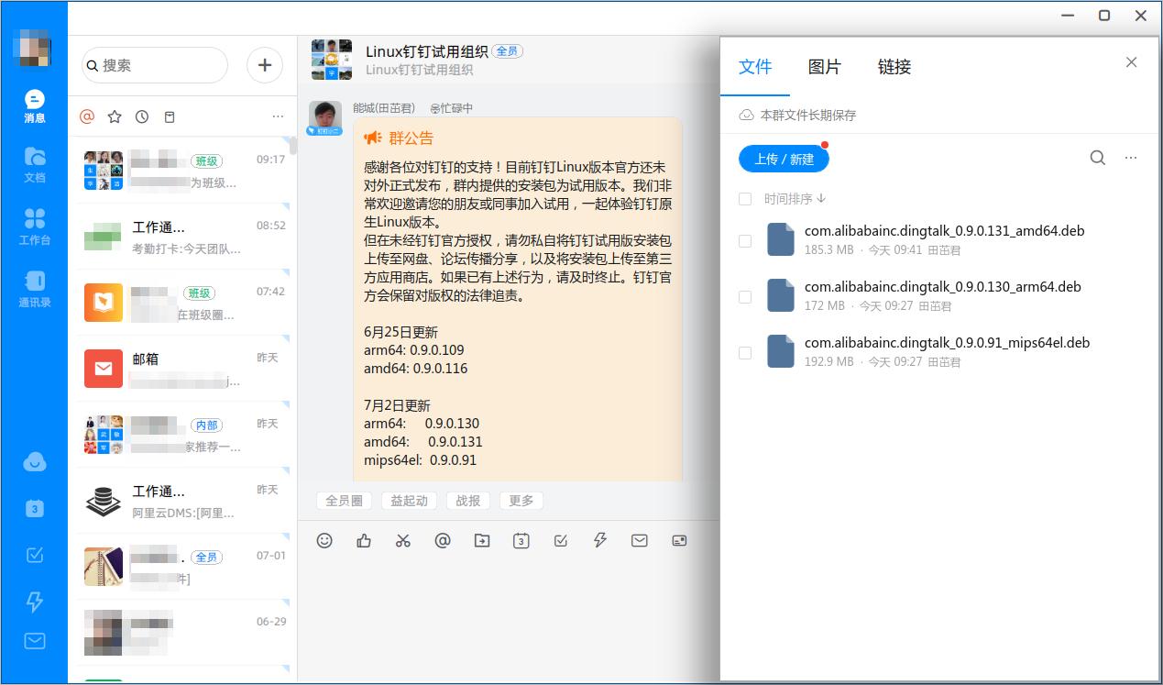The height and width of the screenshot is (685, 1163).
Task: Open the mail icon in left sidebar
Action: [x=35, y=641]
